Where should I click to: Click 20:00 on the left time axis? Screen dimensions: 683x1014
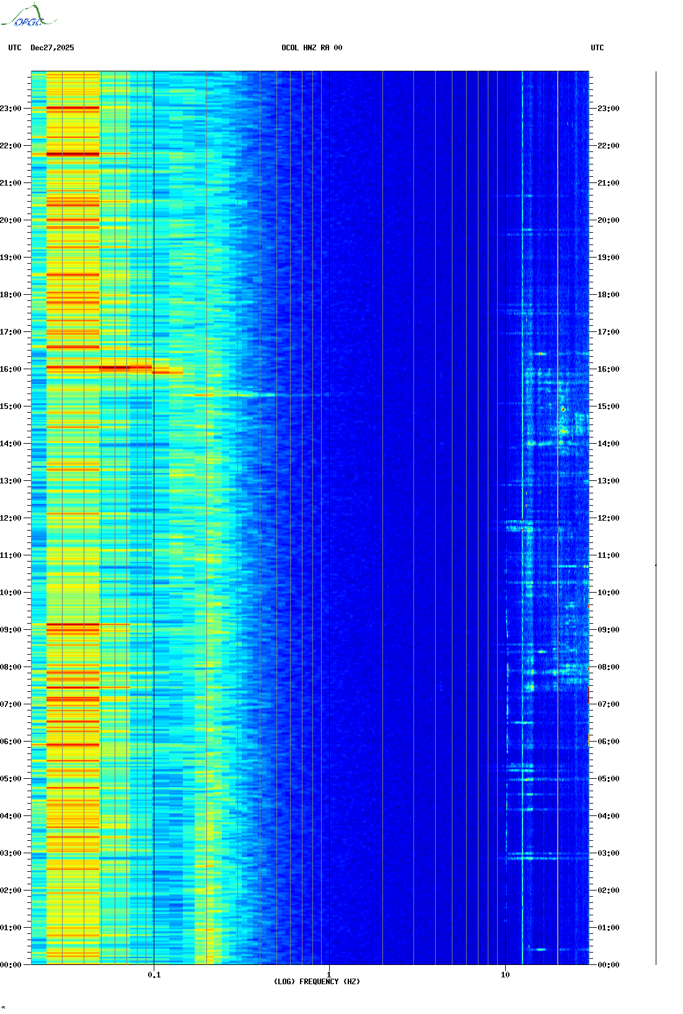click(11, 220)
